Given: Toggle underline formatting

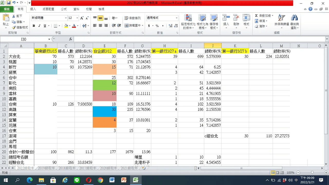Looking at the screenshot, I should coord(45,26).
